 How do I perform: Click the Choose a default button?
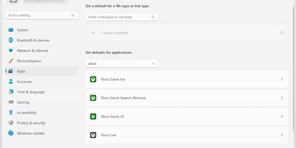[114, 33]
